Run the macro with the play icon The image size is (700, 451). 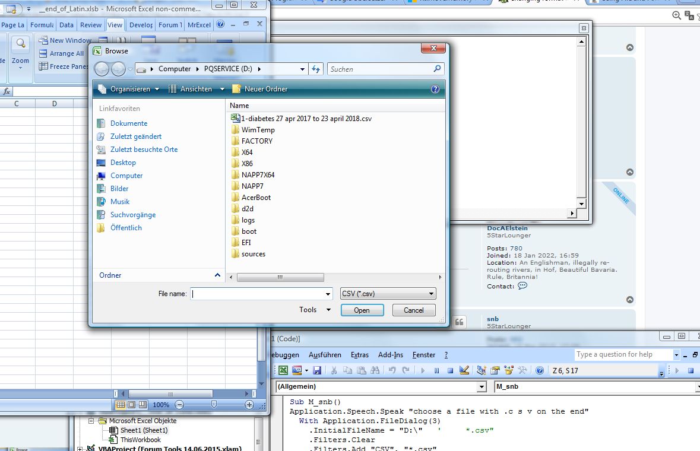click(422, 370)
